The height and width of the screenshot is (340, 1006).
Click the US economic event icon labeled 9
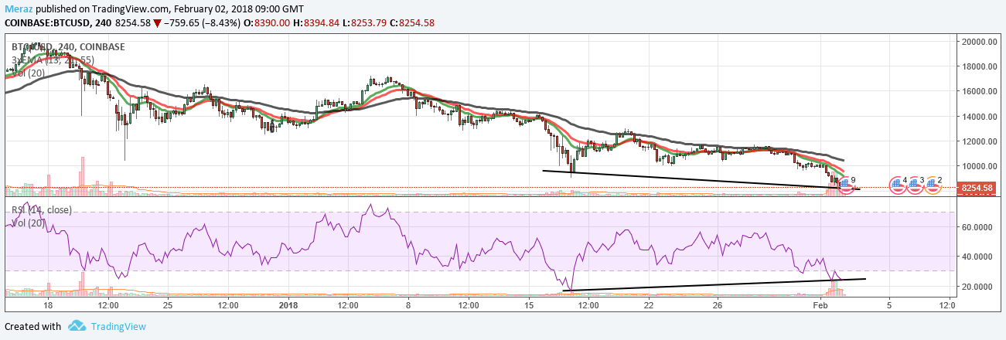coord(844,184)
